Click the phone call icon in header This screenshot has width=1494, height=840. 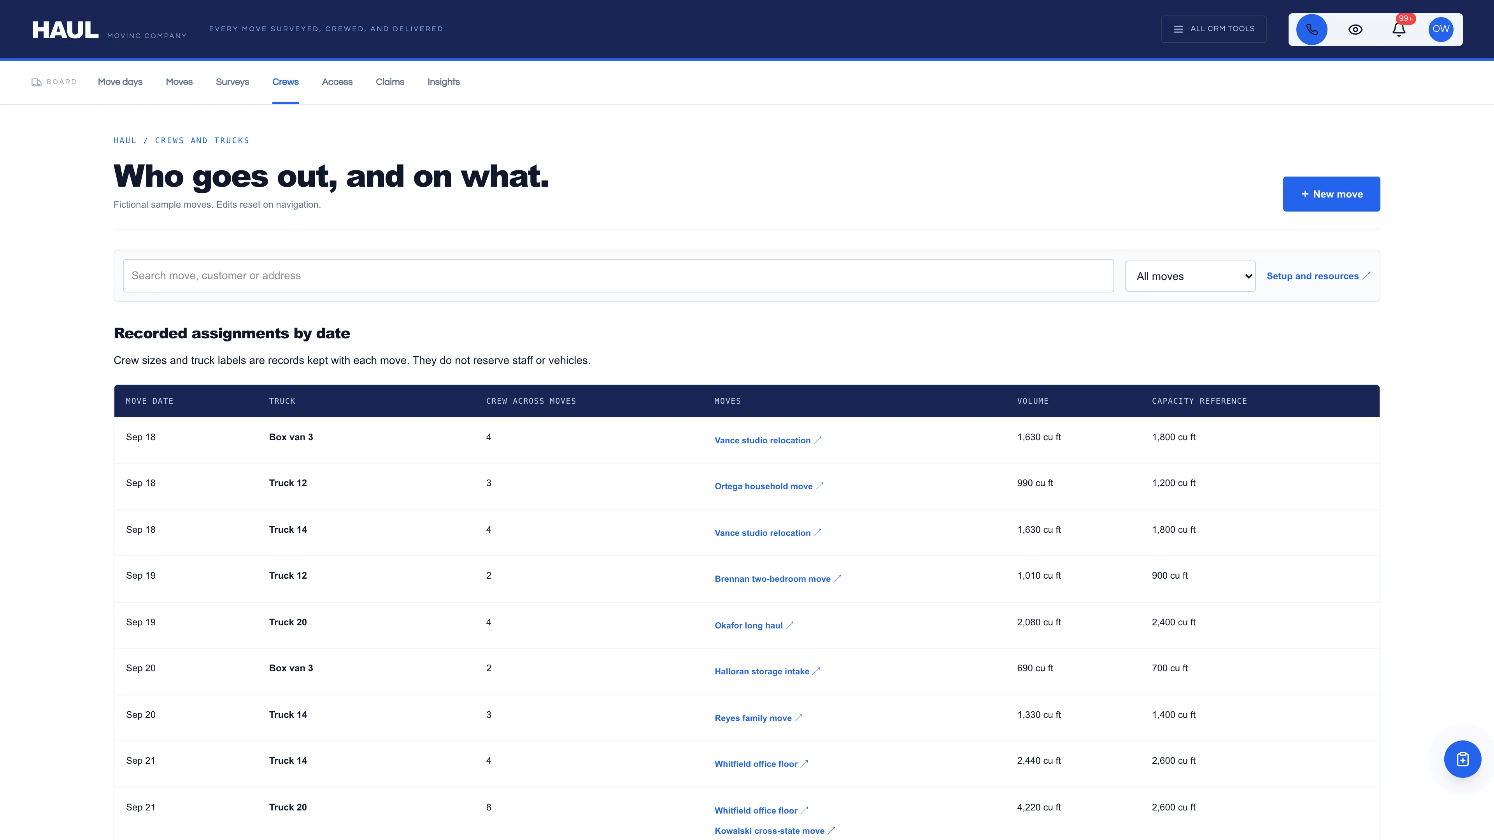click(x=1311, y=30)
